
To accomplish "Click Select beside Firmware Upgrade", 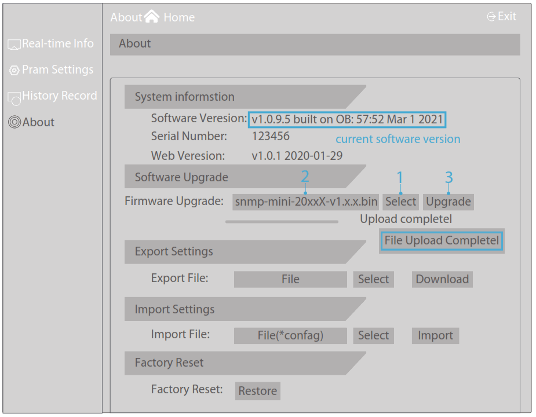I will click(400, 202).
